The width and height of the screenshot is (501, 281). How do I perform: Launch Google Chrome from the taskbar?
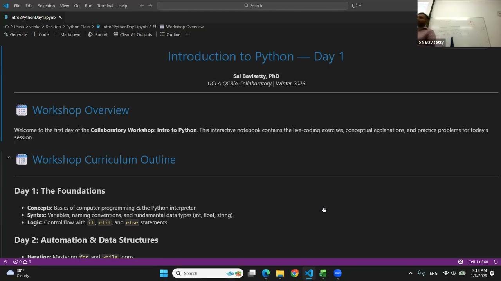(x=295, y=273)
